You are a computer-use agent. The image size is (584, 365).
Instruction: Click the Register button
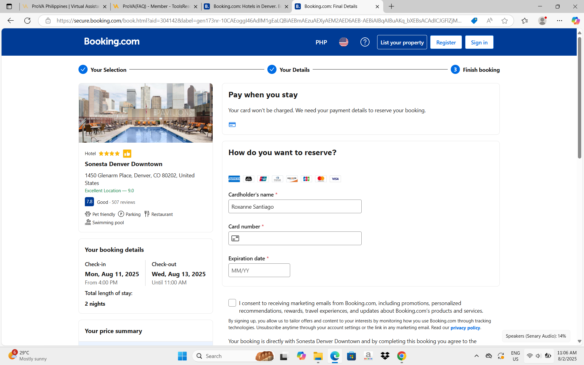[x=446, y=42]
